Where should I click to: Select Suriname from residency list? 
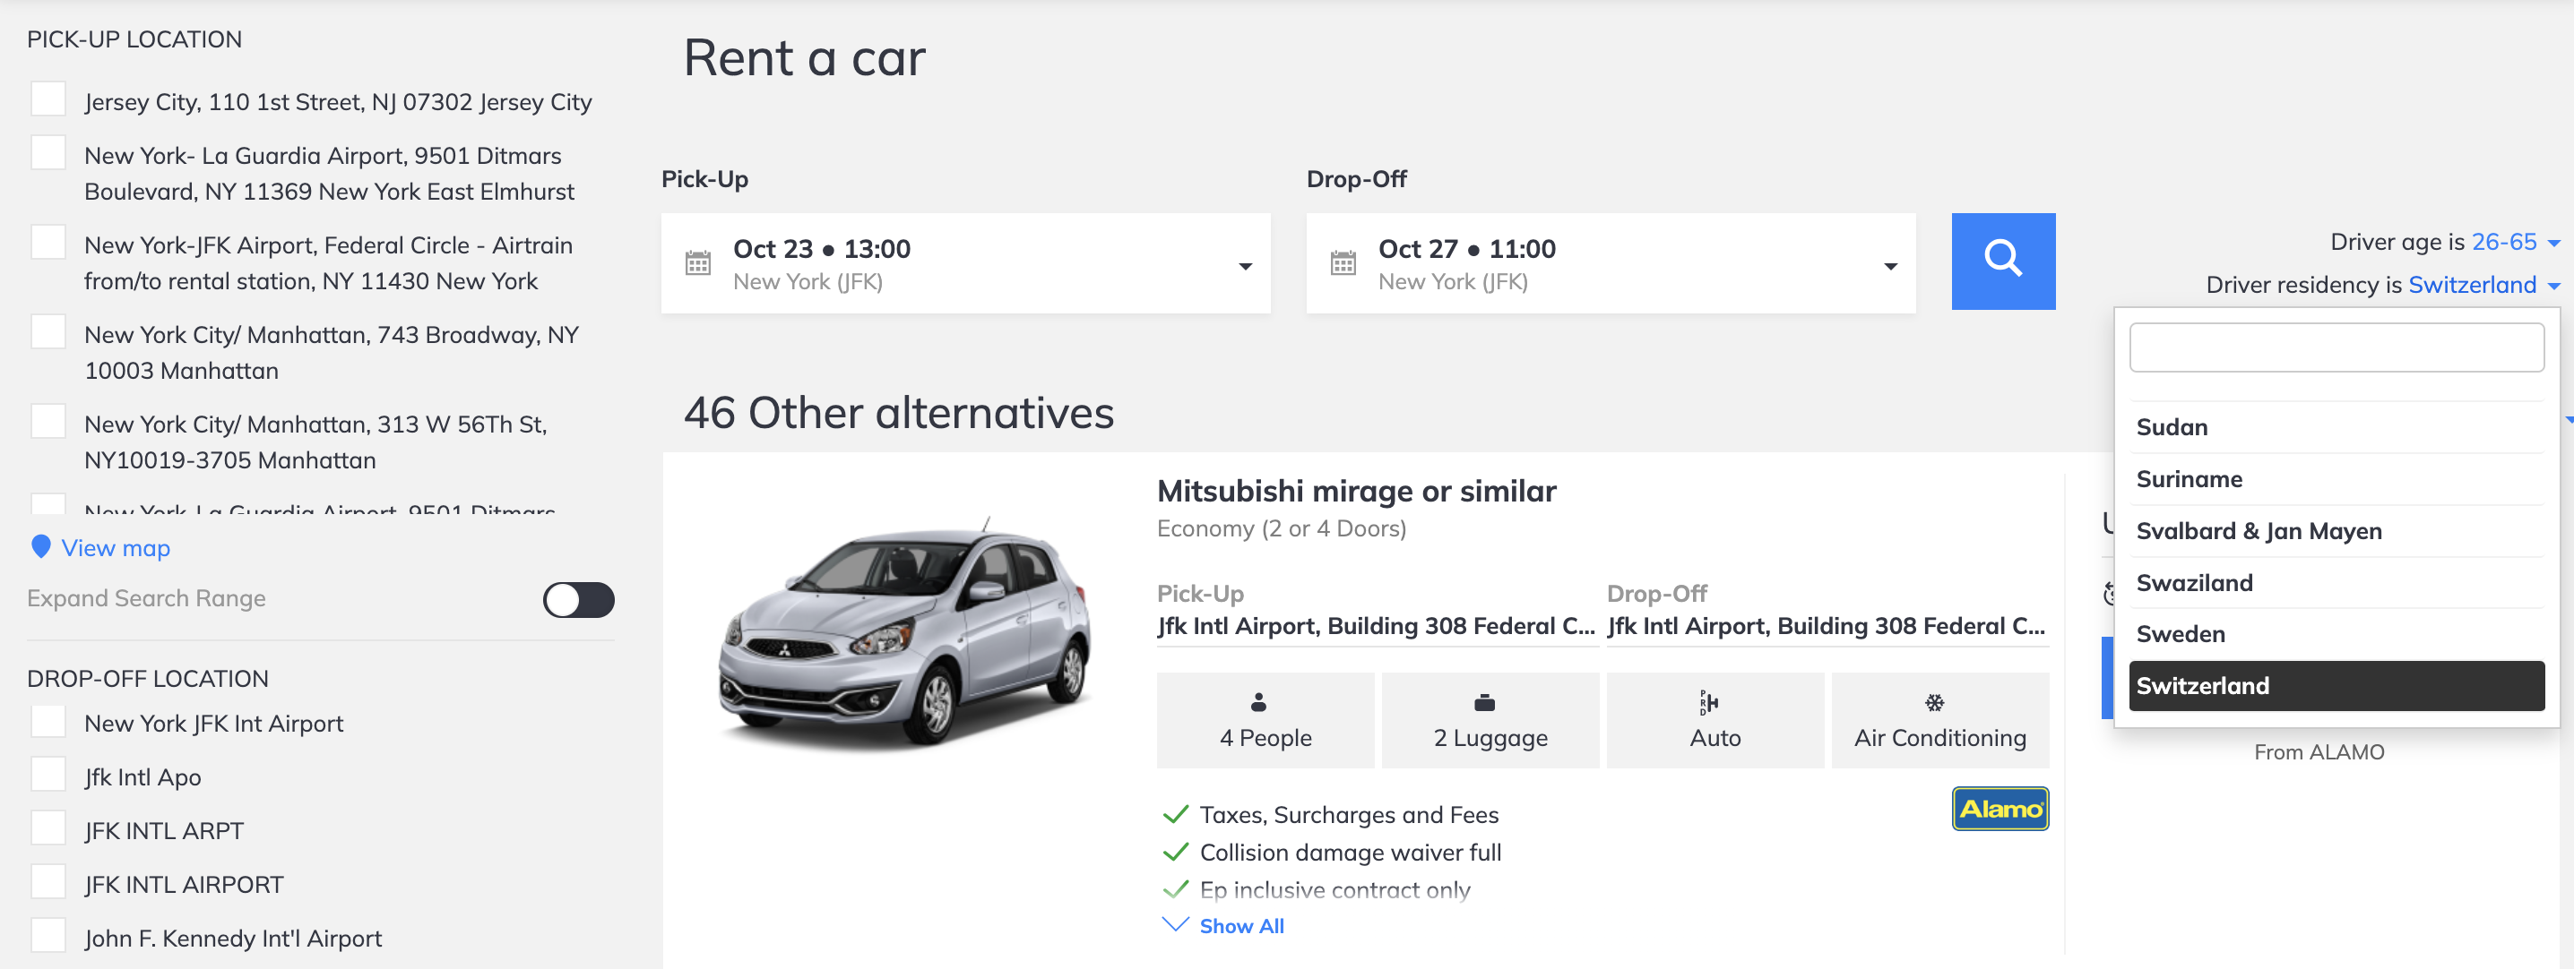coord(2336,479)
